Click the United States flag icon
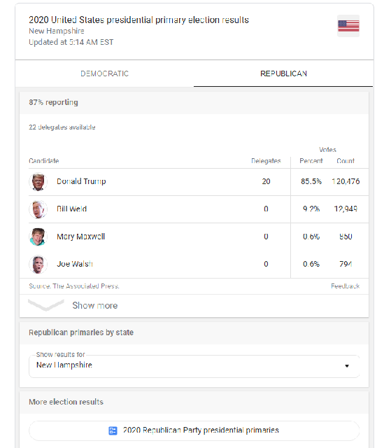Image resolution: width=384 pixels, height=448 pixels. tap(348, 26)
